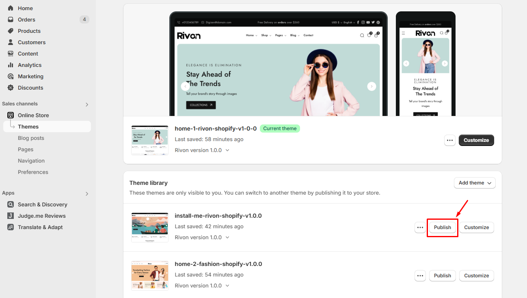Click the Search & Discovery app icon
The width and height of the screenshot is (527, 298).
tap(11, 204)
